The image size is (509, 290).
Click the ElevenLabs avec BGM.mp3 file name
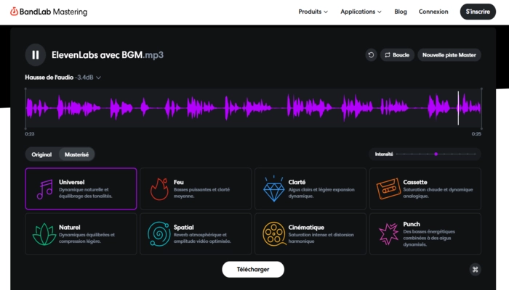(x=108, y=55)
